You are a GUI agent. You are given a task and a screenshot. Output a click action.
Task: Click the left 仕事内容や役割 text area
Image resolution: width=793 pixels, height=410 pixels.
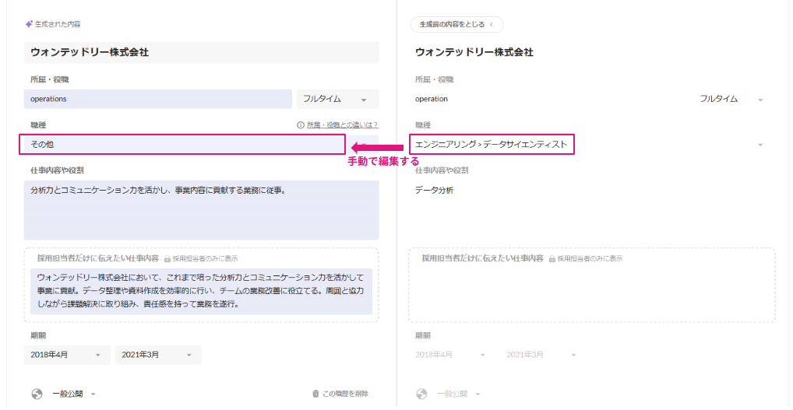tap(201, 210)
